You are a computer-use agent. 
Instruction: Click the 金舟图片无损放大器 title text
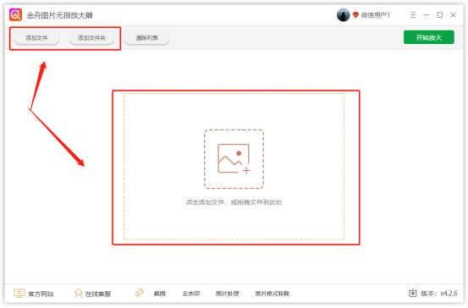[x=60, y=15]
